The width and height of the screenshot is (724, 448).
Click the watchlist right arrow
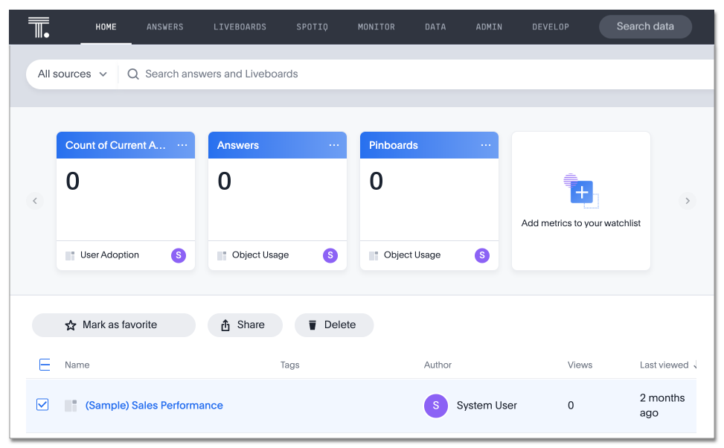pyautogui.click(x=687, y=201)
